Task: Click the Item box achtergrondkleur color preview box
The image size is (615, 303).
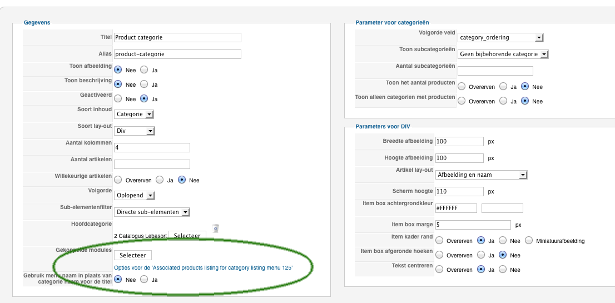Action: click(502, 208)
